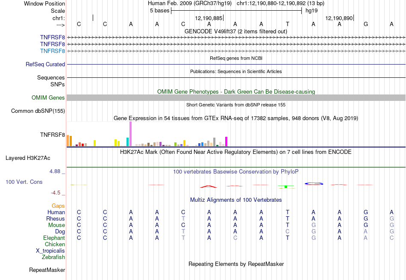This screenshot has width=406, height=280.
Task: Click the first dark-blue TNFRSF8 transcript label
Action: pyautogui.click(x=52, y=37)
